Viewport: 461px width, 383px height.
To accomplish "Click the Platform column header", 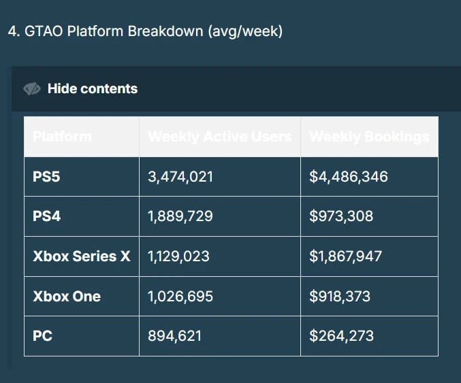I will [x=62, y=137].
